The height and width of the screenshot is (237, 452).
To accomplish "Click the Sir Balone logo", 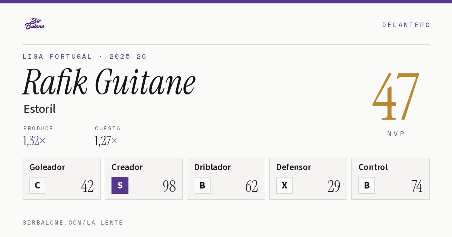I will pyautogui.click(x=35, y=24).
